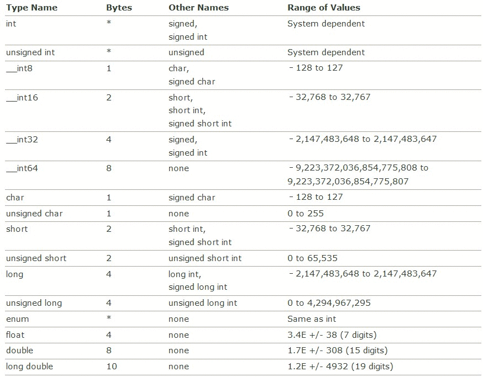Click the '0 to 4,294,967,295' range value

click(x=329, y=303)
